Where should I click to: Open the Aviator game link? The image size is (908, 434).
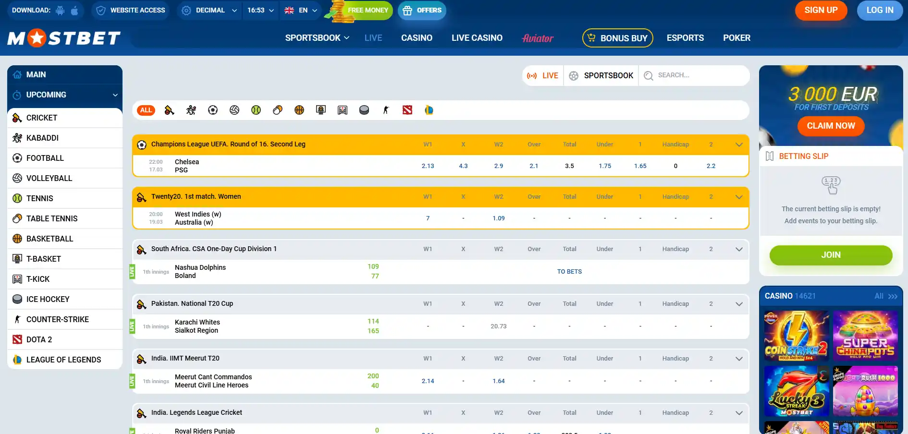tap(538, 38)
